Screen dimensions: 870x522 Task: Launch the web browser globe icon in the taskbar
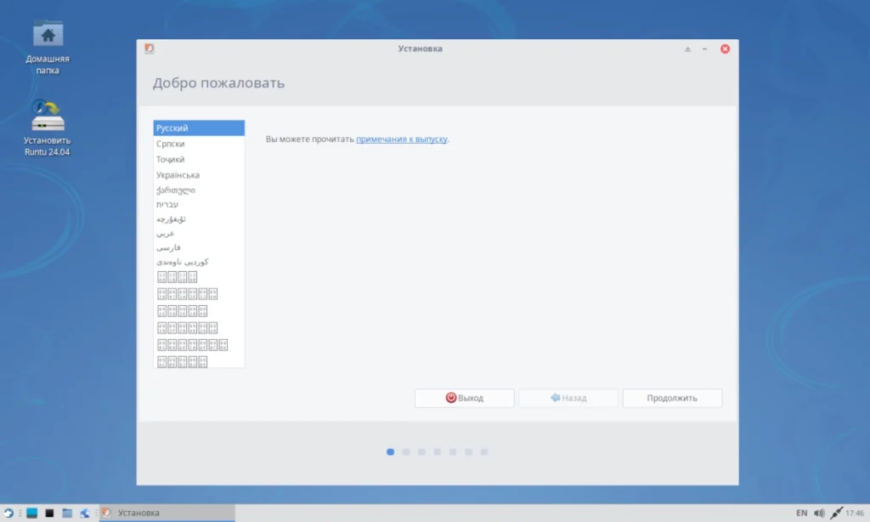(85, 513)
